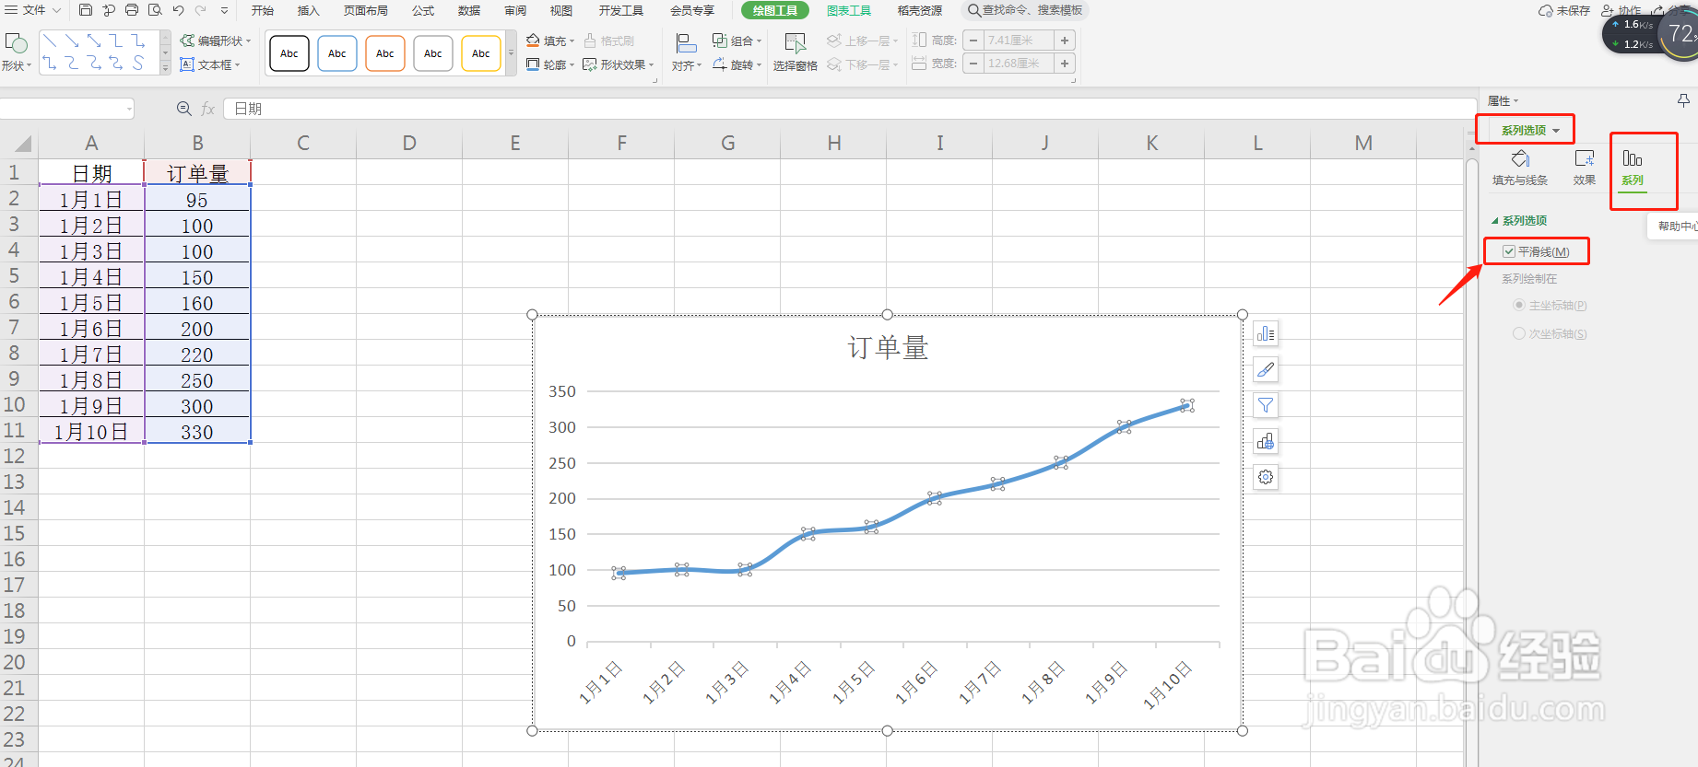1698x767 pixels.
Task: Apply the yellow outlined Abc shape style
Action: (x=481, y=53)
